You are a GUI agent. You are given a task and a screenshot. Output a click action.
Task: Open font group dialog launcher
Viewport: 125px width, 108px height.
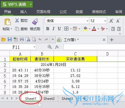(x=120, y=34)
